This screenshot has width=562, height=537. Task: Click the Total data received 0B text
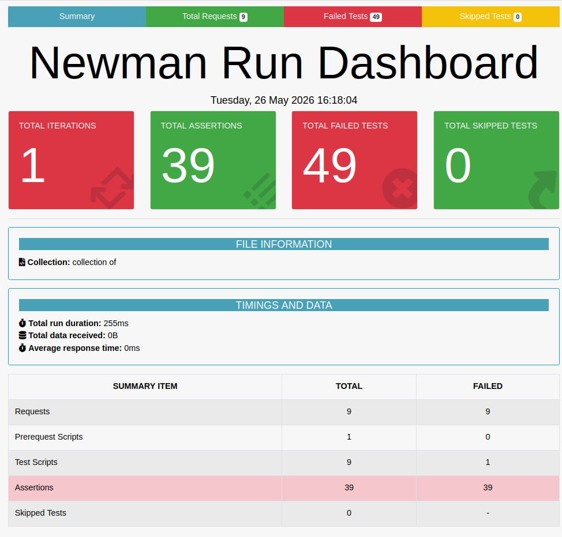coord(73,335)
